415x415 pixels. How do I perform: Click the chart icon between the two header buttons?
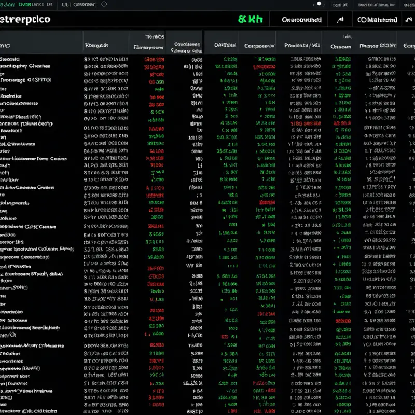pyautogui.click(x=340, y=20)
